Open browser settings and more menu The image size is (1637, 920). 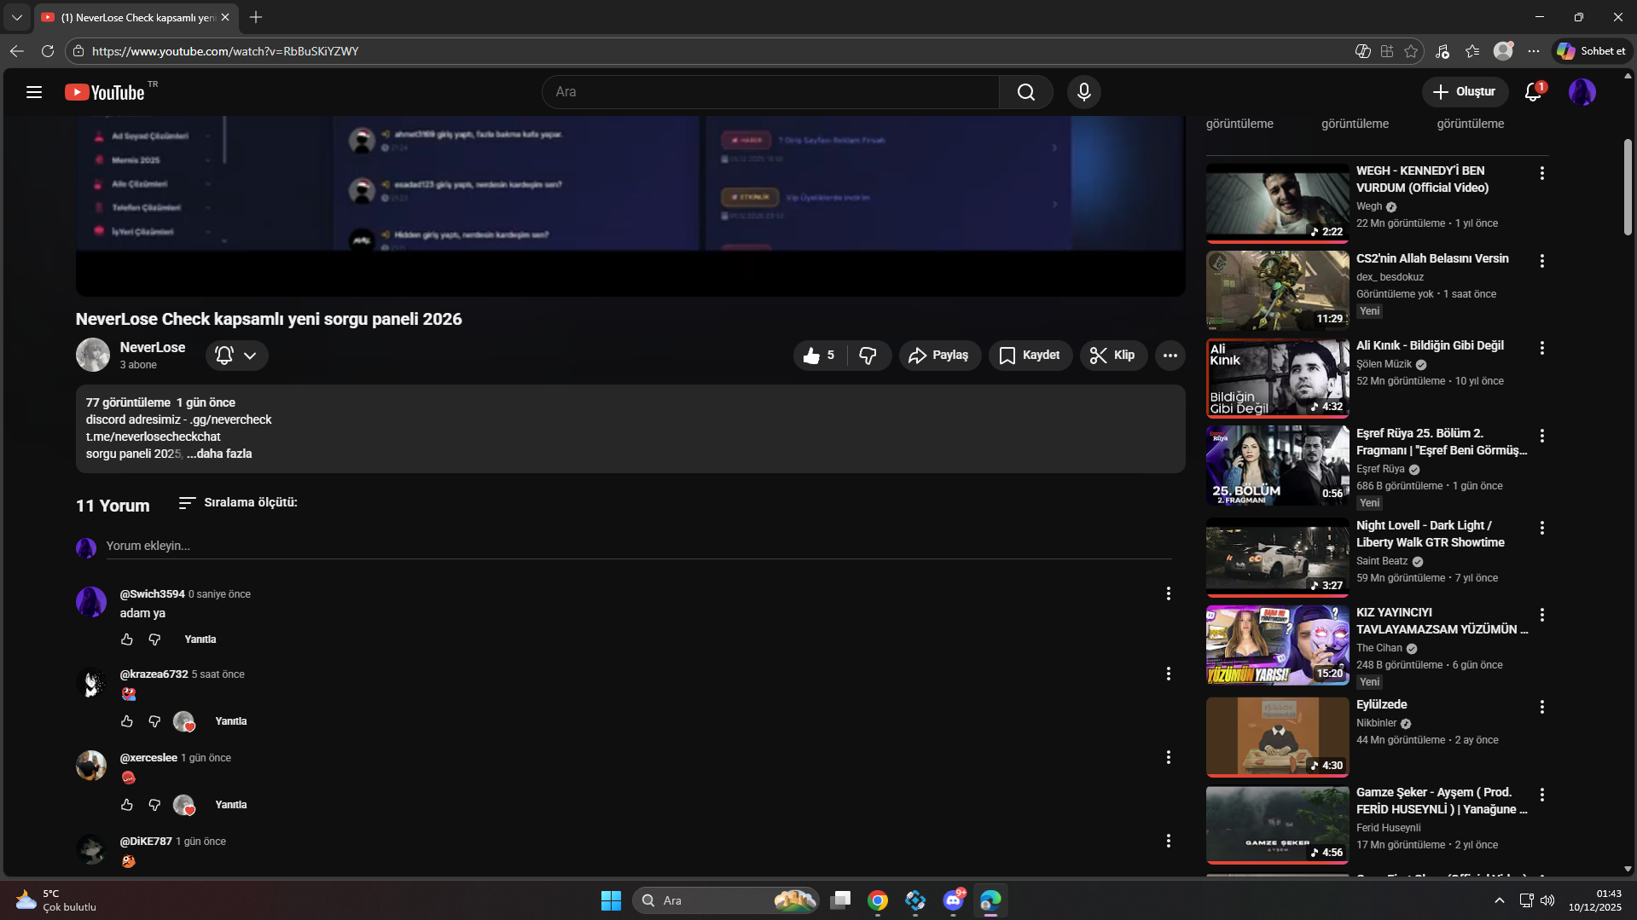click(x=1534, y=51)
